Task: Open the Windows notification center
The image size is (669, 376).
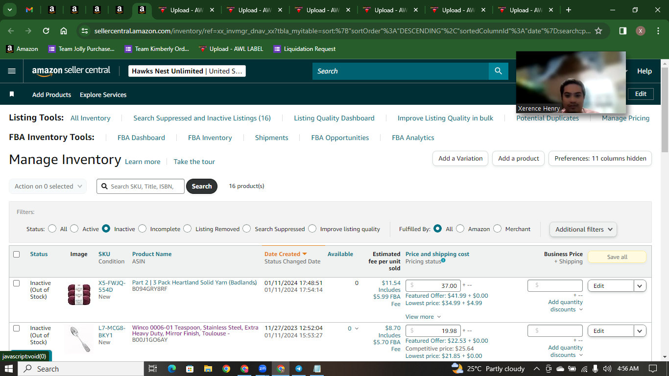Action: point(653,369)
